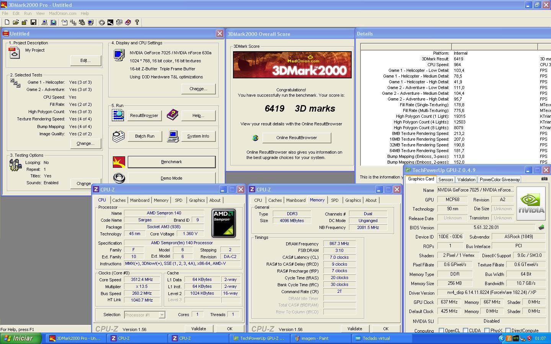Click the Java tray icon
This screenshot has width=551, height=344.
509,338
